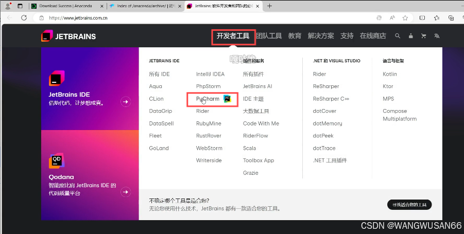Image resolution: width=464 pixels, height=234 pixels.
Task: Open favorites list icon
Action: [437, 17]
